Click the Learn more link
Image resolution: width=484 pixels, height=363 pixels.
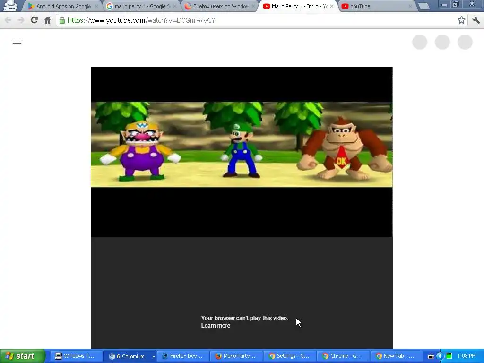[x=216, y=326]
